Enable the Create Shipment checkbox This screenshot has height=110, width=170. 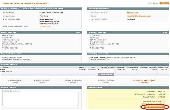[x=108, y=60]
